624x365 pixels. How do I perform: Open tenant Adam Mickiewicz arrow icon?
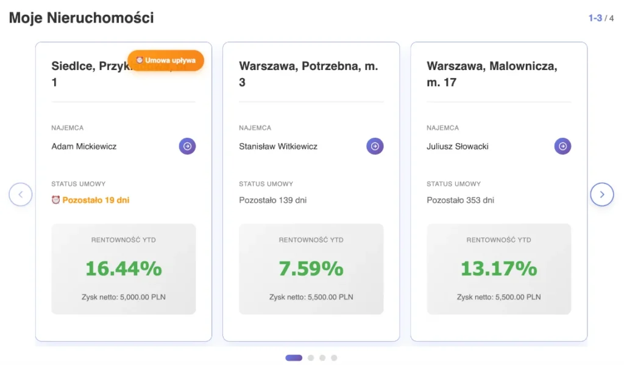187,146
